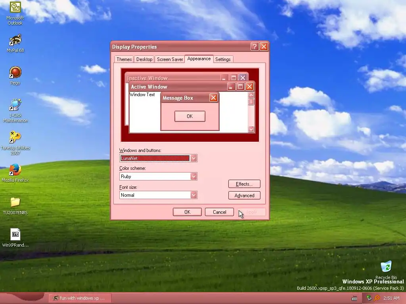Click OK in Display Properties dialog
The image size is (406, 304).
pos(187,212)
